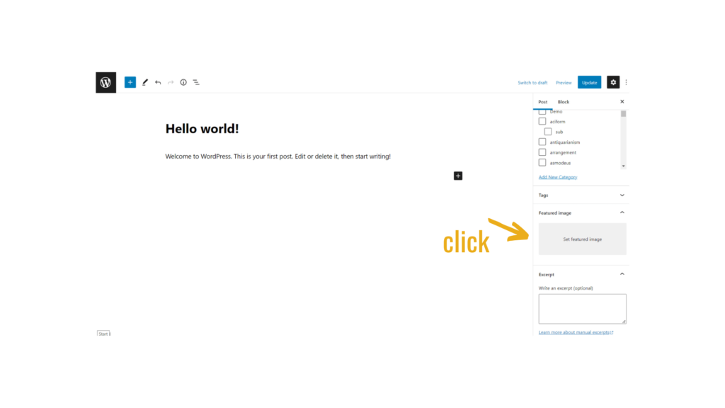The image size is (725, 408).
Task: Check the arrangement category checkbox
Action: (x=542, y=152)
